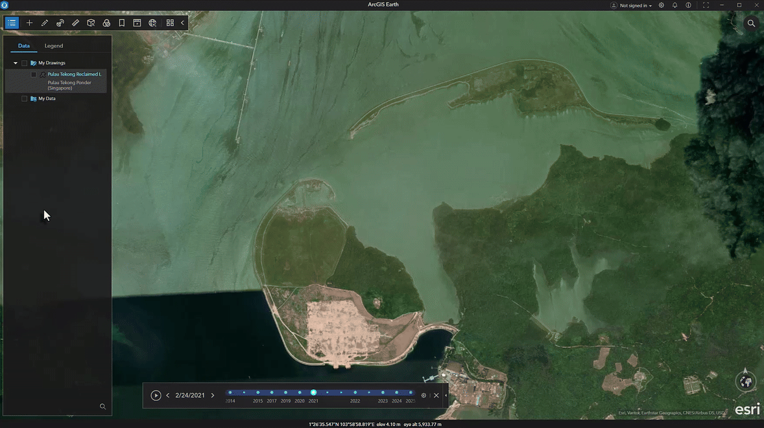Open the timeline settings gear
Screen dimensions: 764x428
click(x=424, y=396)
